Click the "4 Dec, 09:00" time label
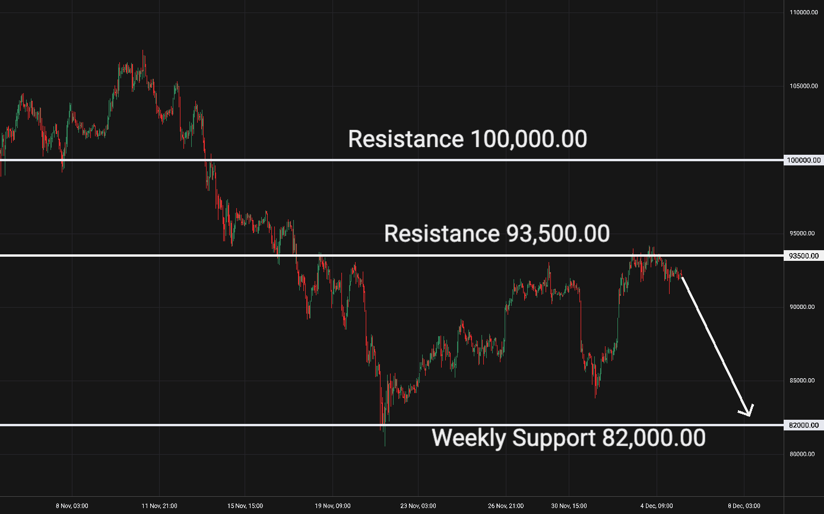 tap(657, 506)
